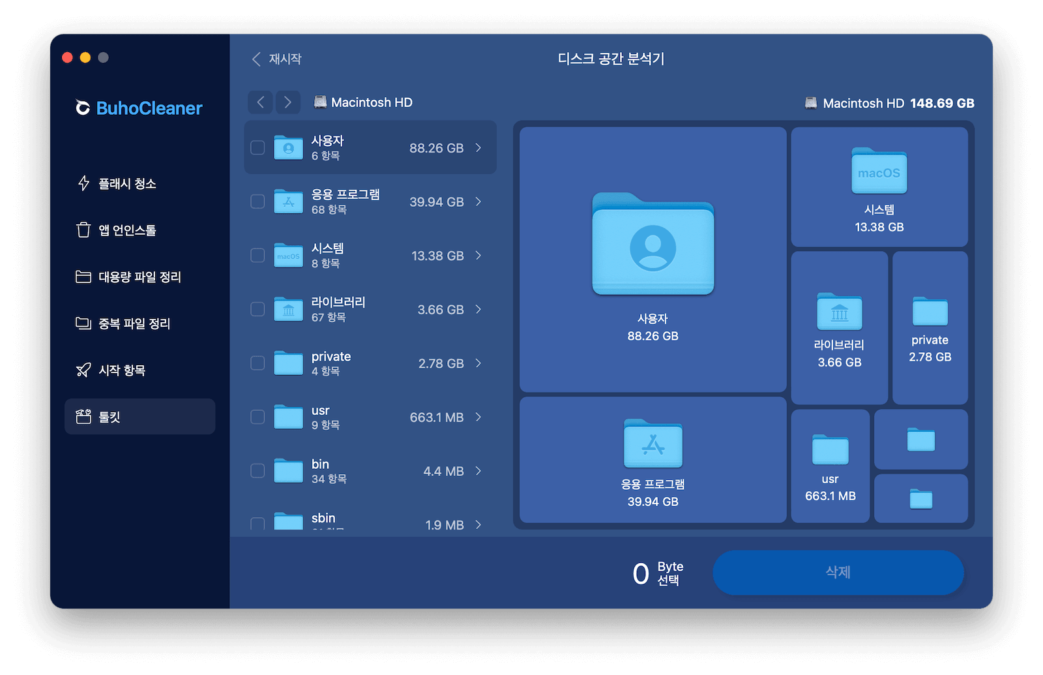Check the 사용자 folder checkbox
Viewport: 1043px width, 675px height.
click(257, 148)
